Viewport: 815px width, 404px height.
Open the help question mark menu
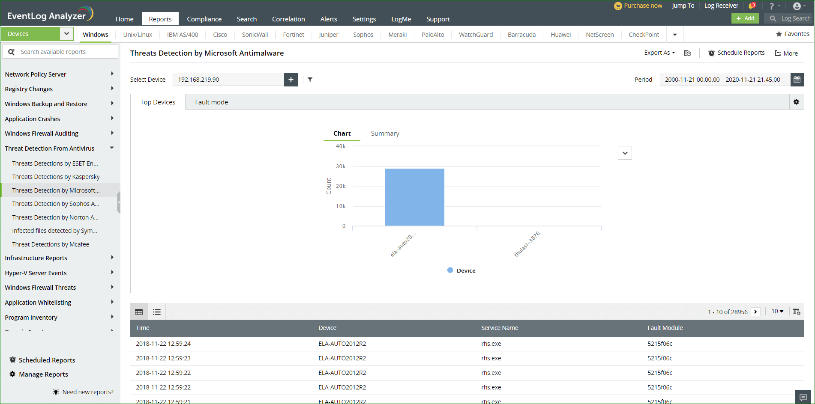(772, 6)
